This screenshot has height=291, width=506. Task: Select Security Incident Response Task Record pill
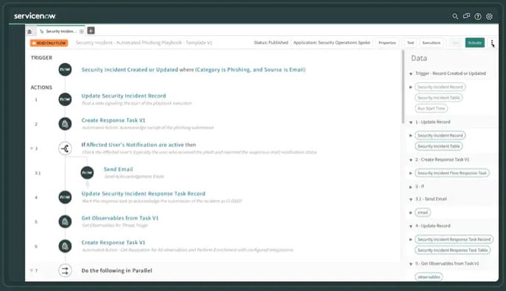point(454,240)
